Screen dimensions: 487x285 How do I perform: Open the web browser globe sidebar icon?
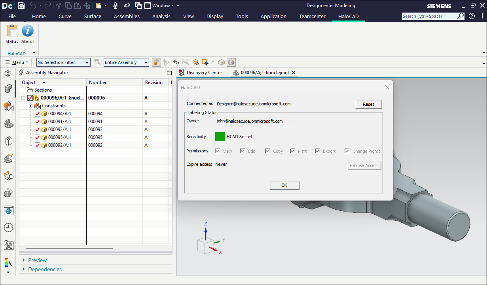[x=8, y=210]
